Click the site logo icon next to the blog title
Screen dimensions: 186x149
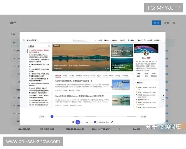pos(24,40)
